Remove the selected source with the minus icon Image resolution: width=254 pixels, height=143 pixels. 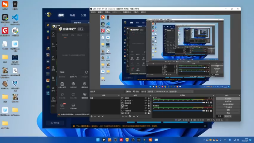click(x=126, y=116)
